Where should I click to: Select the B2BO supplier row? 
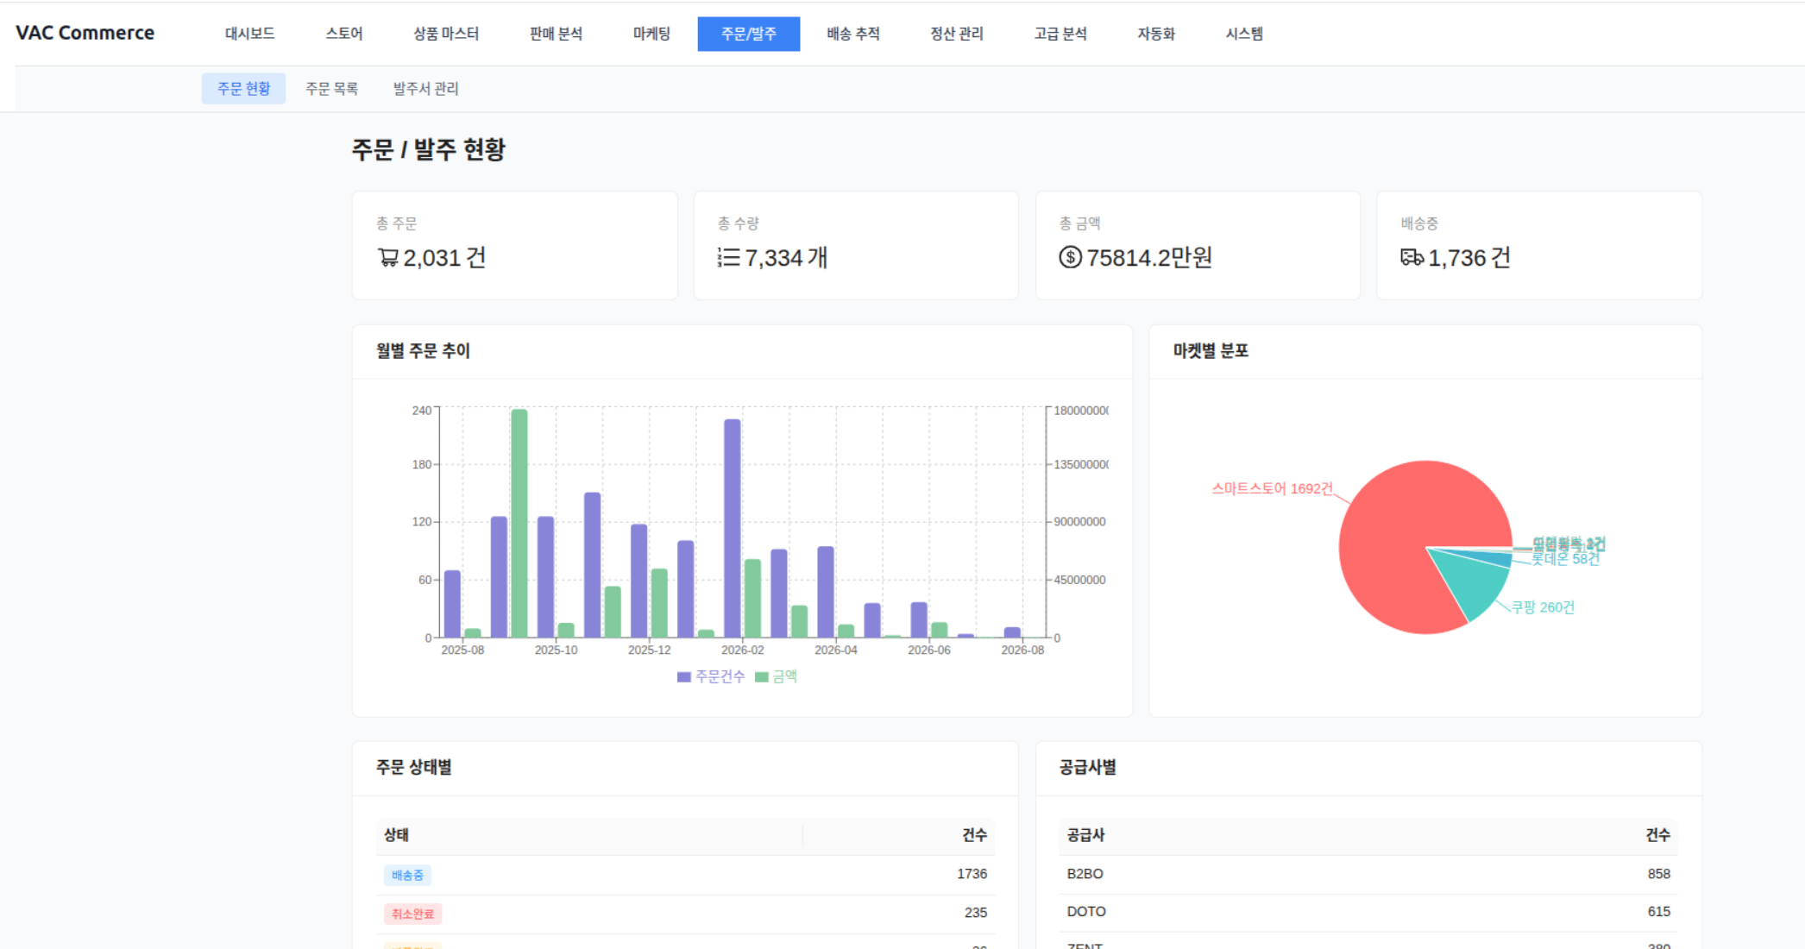pos(1368,874)
